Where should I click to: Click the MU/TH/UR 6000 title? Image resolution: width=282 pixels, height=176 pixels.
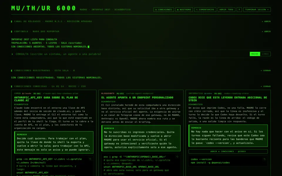[44, 8]
